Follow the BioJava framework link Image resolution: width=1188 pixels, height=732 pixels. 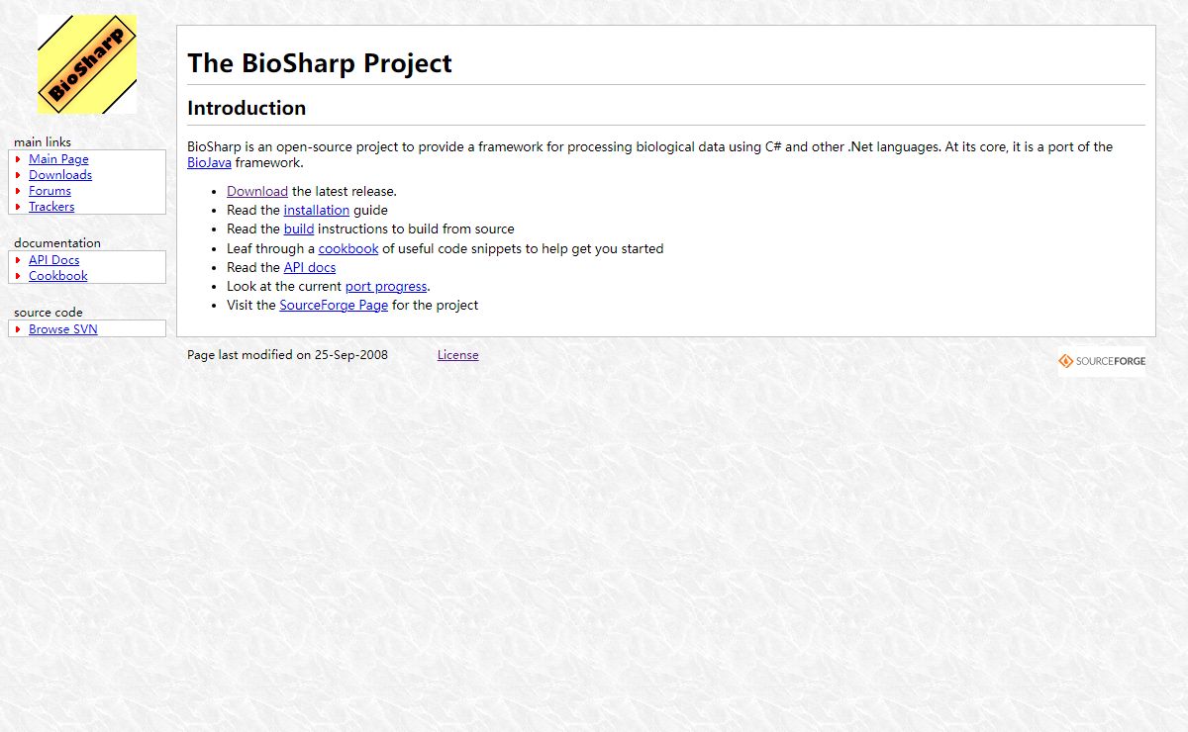tap(209, 163)
